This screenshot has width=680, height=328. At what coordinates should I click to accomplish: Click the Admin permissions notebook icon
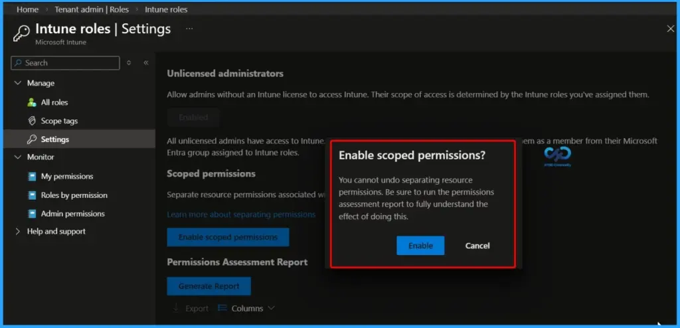(x=32, y=213)
